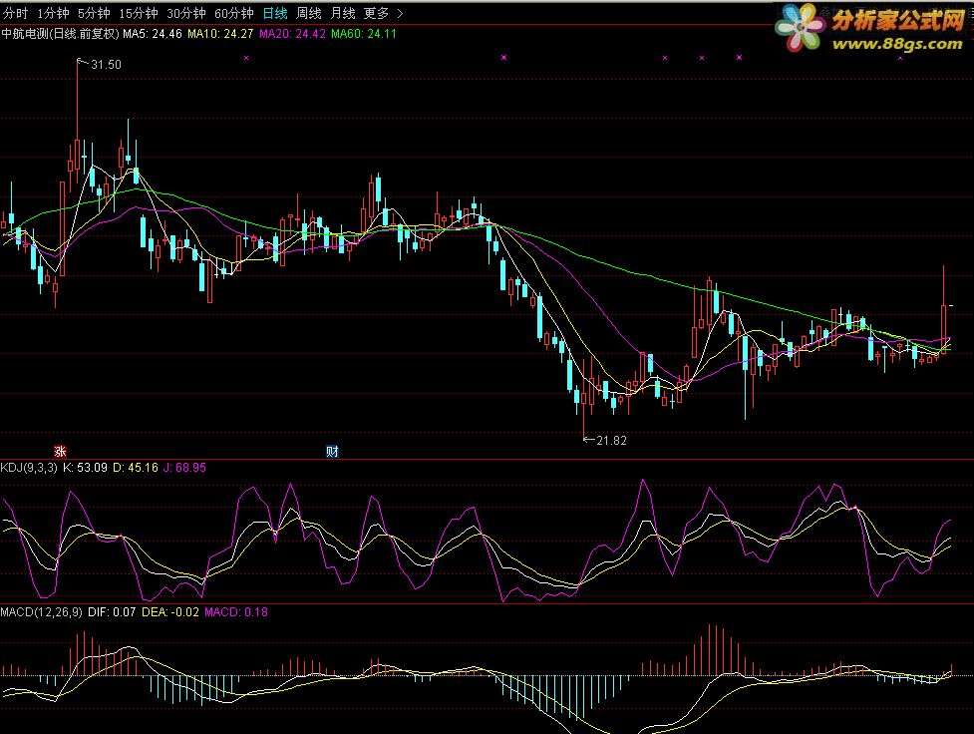Select the 60分钟 period tab
The width and height of the screenshot is (974, 734).
[x=234, y=13]
